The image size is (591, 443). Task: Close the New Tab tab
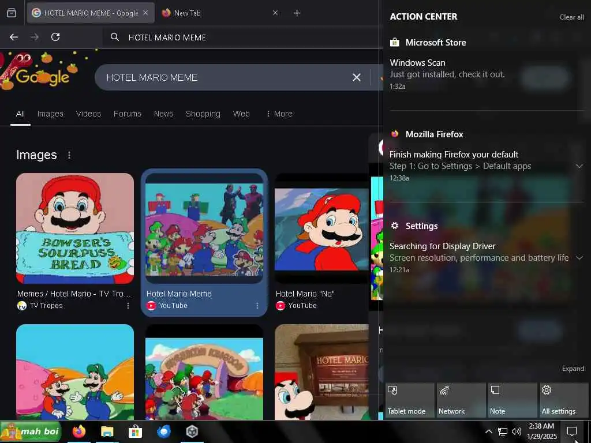pos(275,13)
